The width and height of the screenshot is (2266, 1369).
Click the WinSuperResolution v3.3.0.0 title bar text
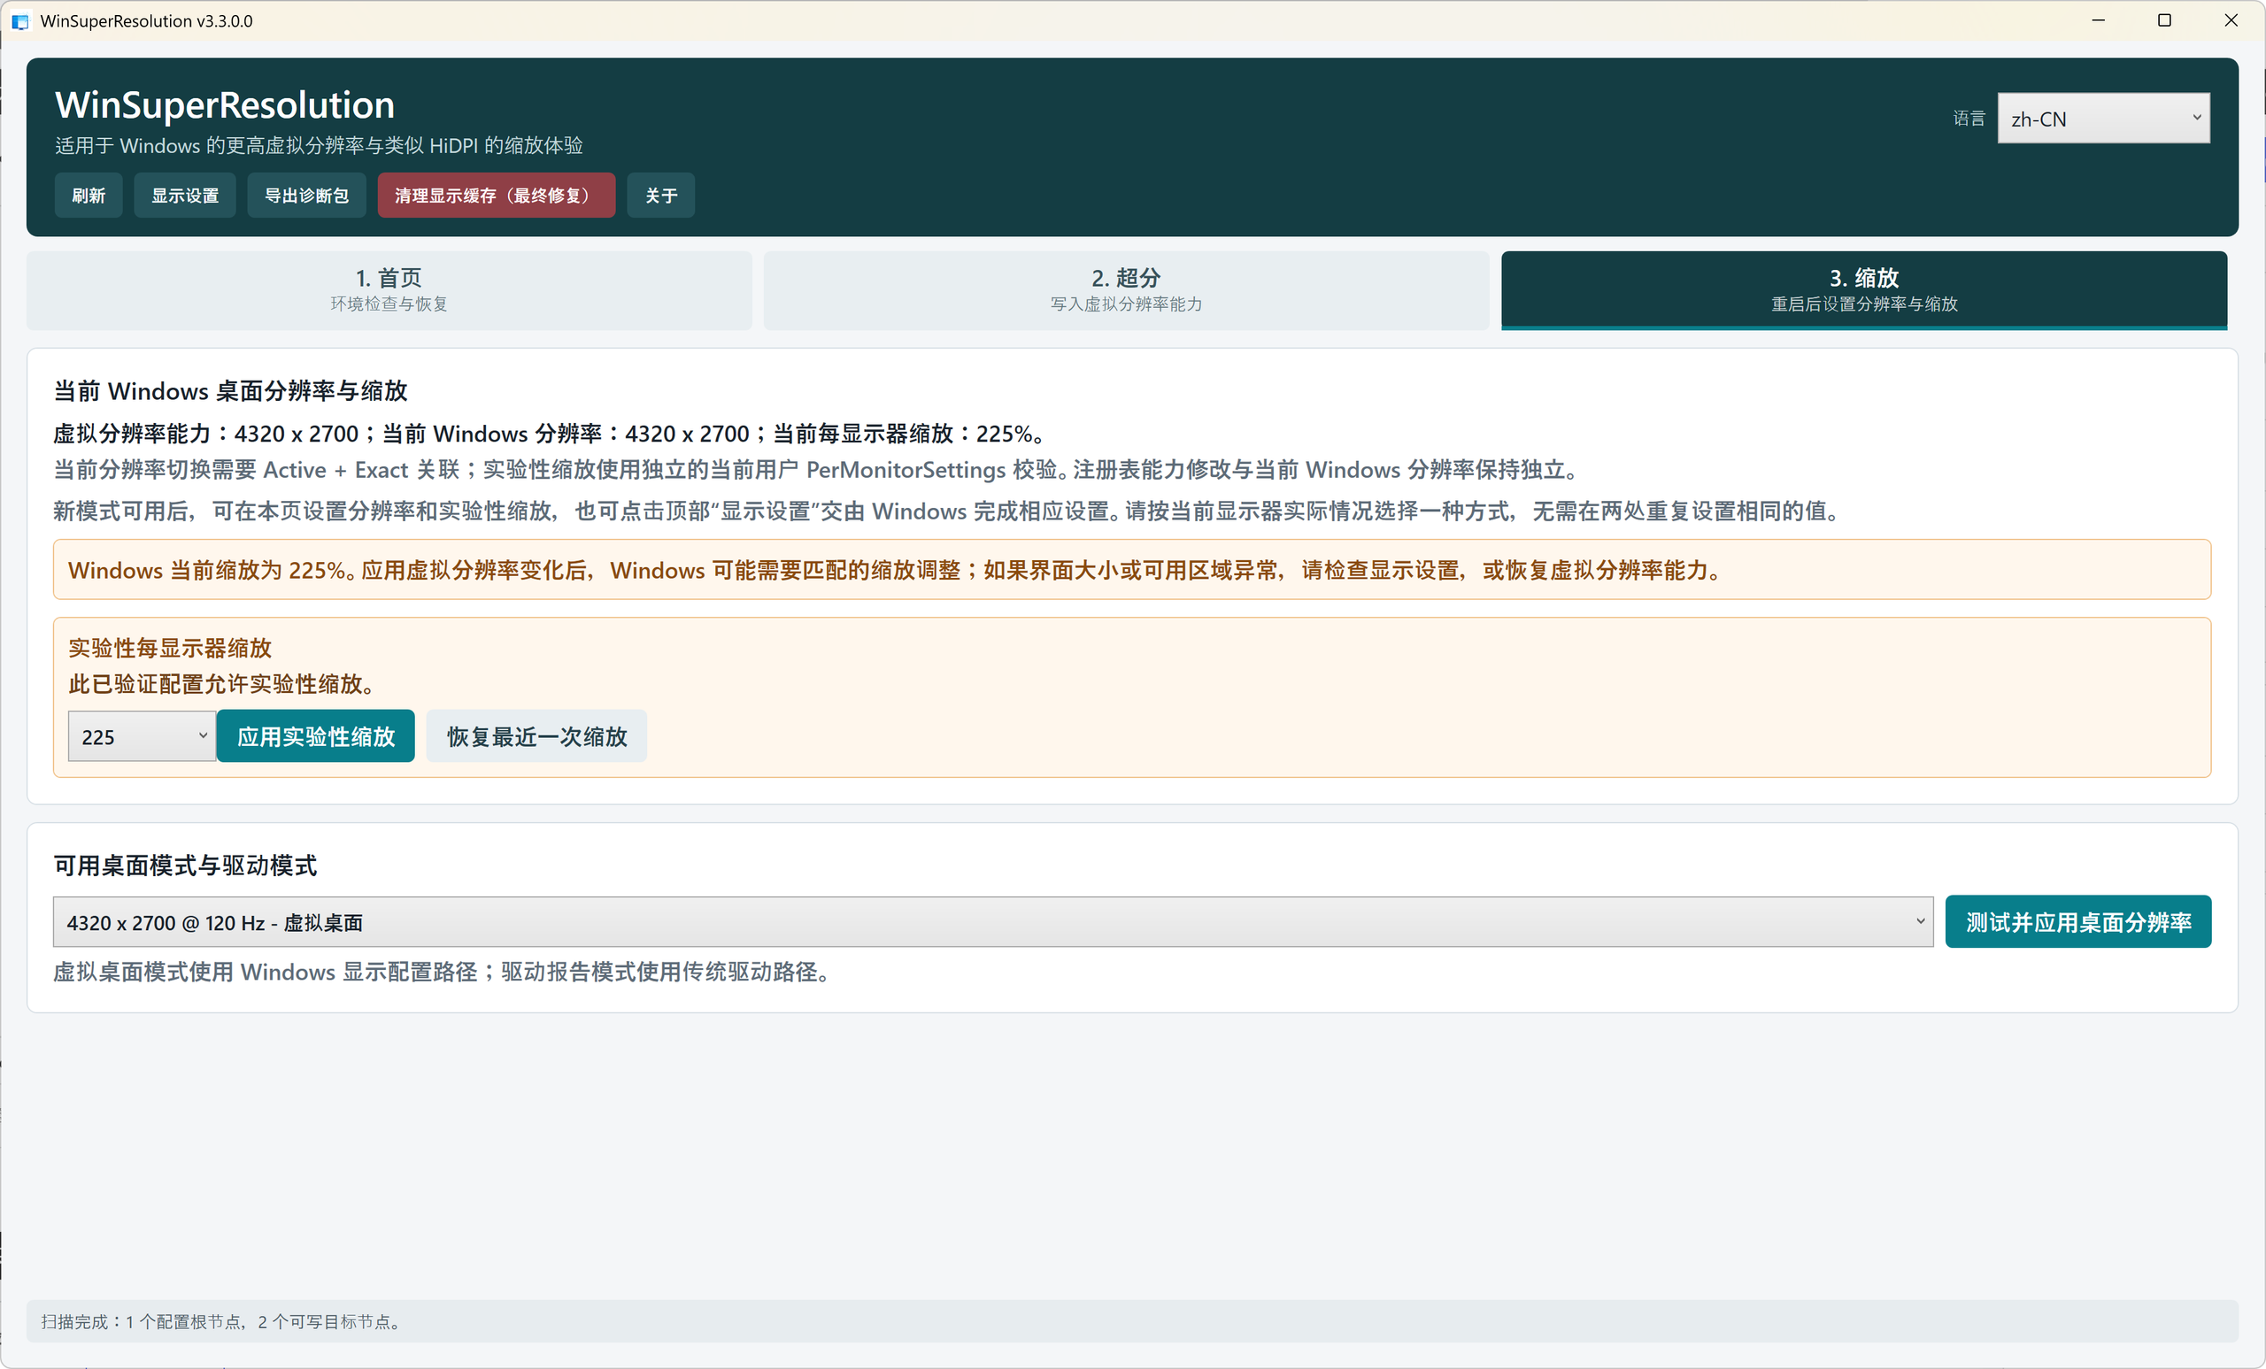click(146, 21)
